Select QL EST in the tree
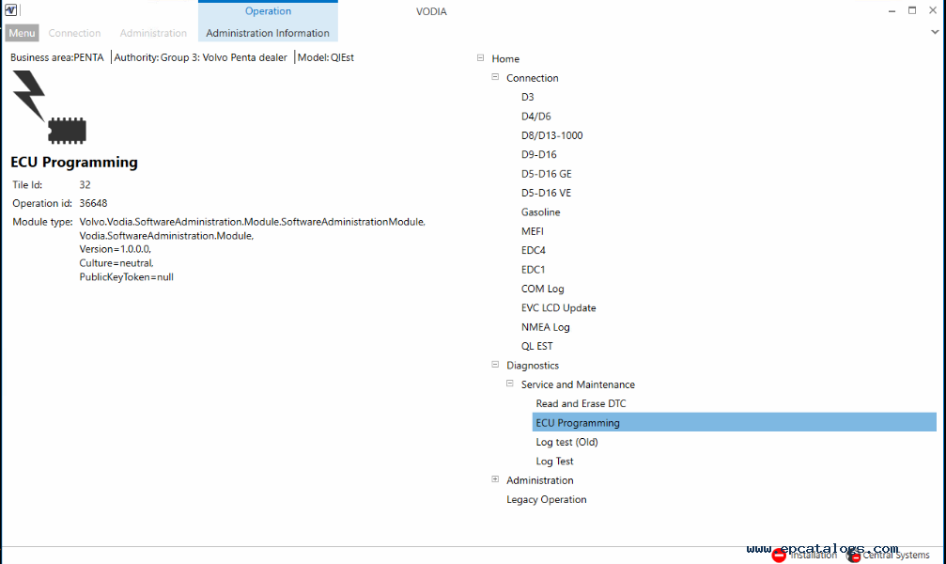 point(537,346)
